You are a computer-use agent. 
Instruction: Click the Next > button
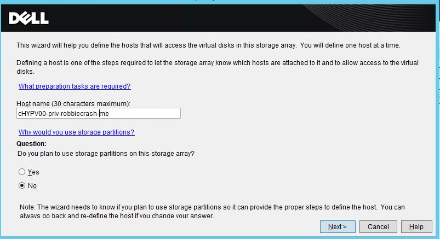click(x=338, y=226)
